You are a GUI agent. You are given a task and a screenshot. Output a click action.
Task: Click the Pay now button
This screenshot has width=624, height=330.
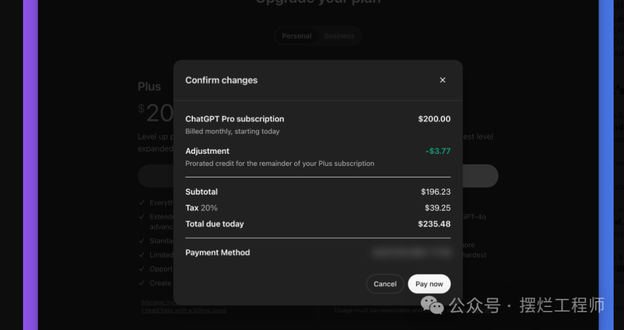click(x=429, y=284)
